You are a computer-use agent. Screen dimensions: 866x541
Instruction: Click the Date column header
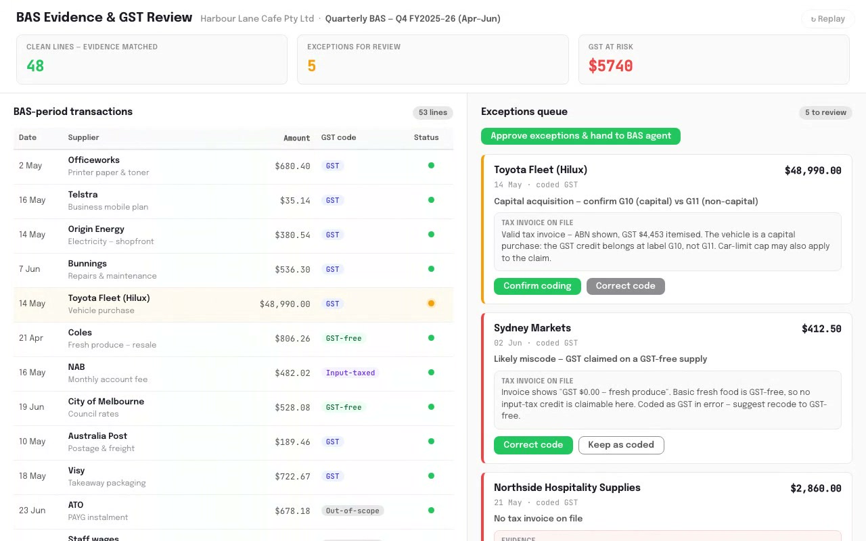pyautogui.click(x=28, y=138)
